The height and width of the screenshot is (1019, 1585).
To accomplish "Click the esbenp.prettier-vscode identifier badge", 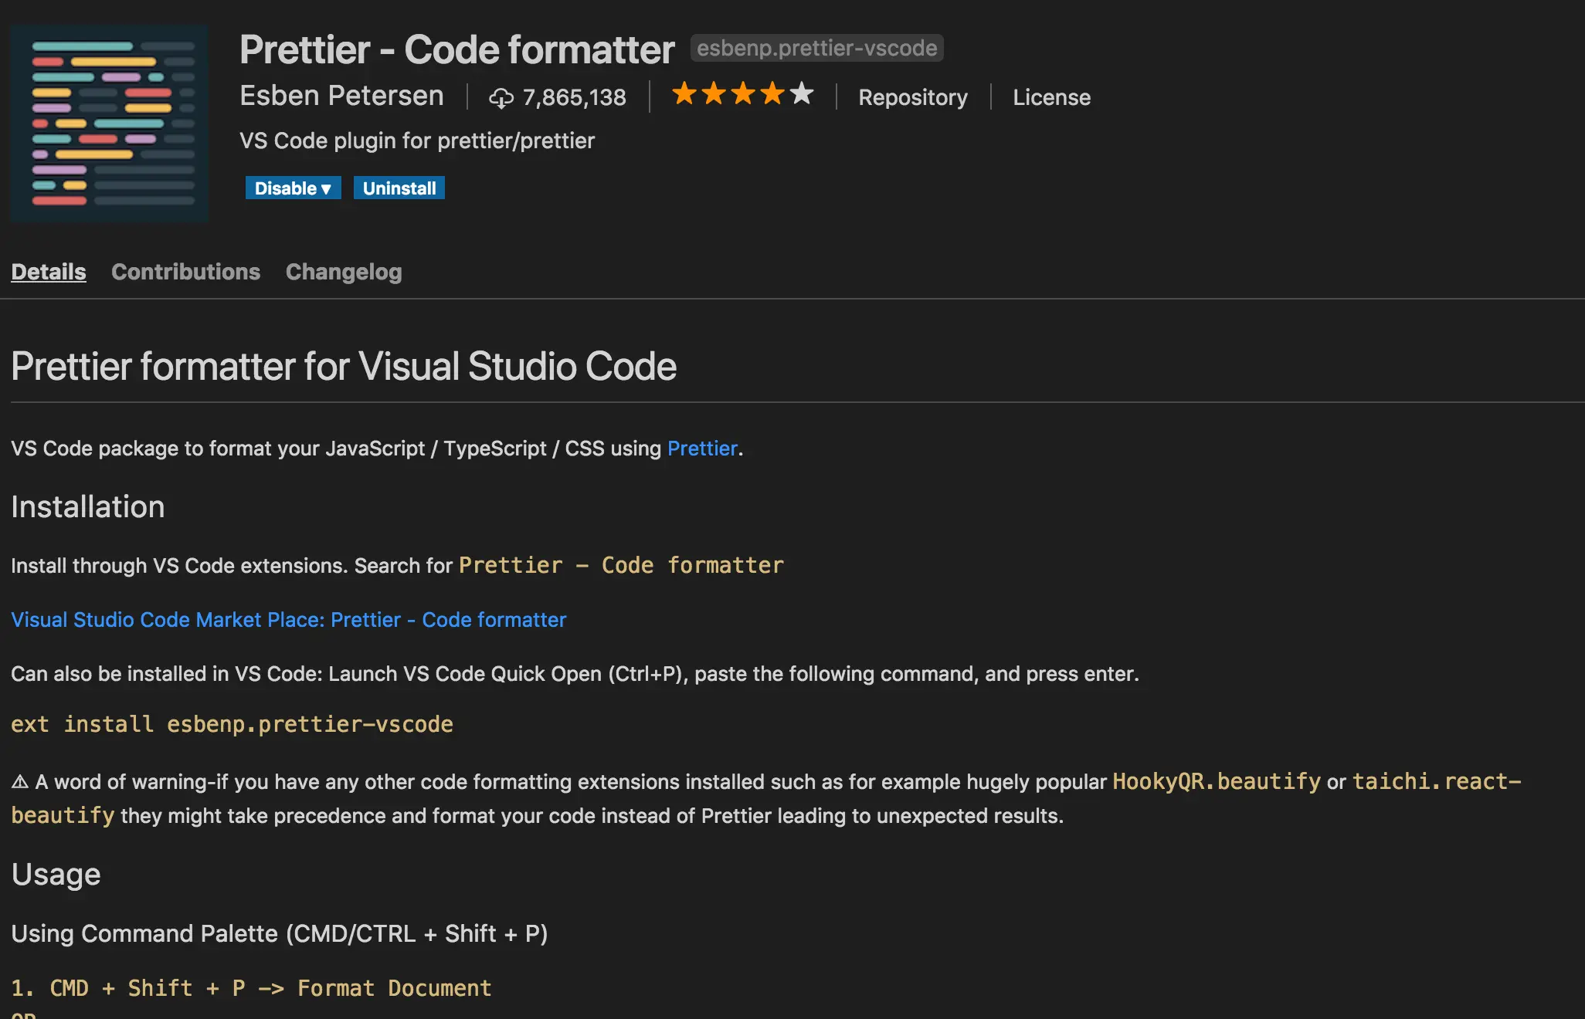I will click(816, 48).
